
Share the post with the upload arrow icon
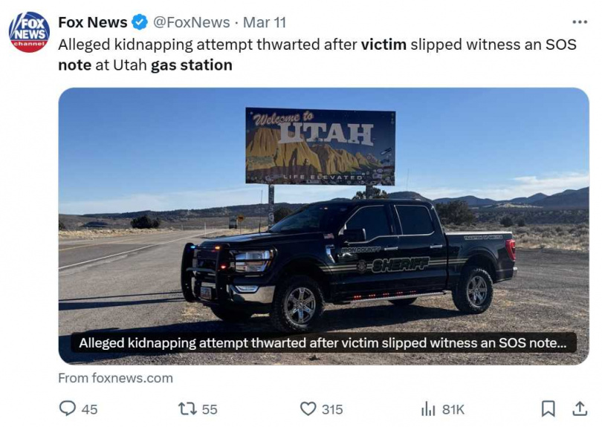[580, 408]
